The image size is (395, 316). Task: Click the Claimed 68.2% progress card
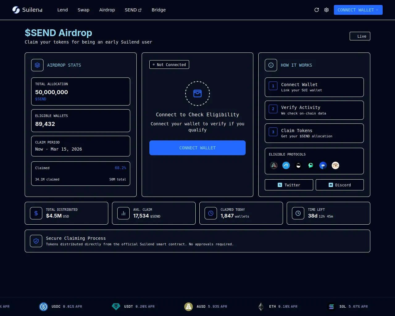click(x=81, y=173)
